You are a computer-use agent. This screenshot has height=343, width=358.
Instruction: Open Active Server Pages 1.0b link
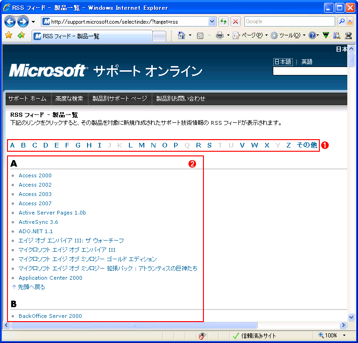point(52,213)
